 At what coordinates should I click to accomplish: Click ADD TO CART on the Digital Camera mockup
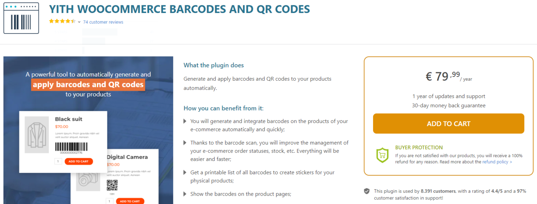tap(130, 201)
